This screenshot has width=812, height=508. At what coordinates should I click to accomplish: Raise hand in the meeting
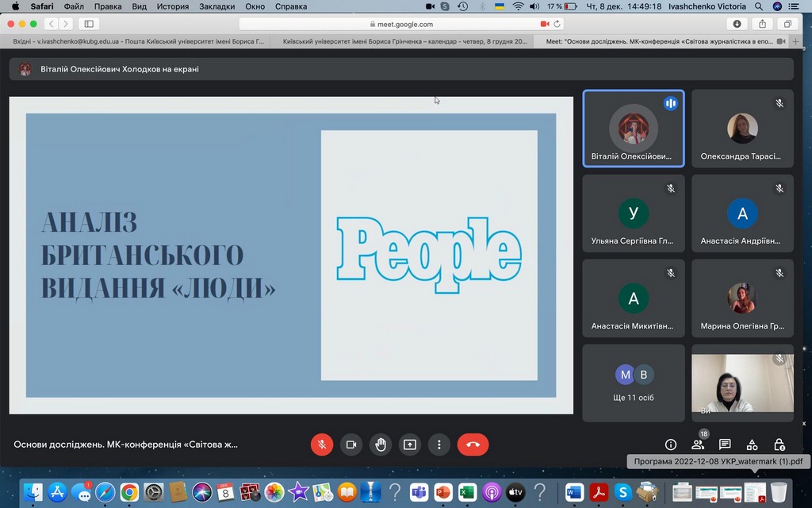pos(381,444)
